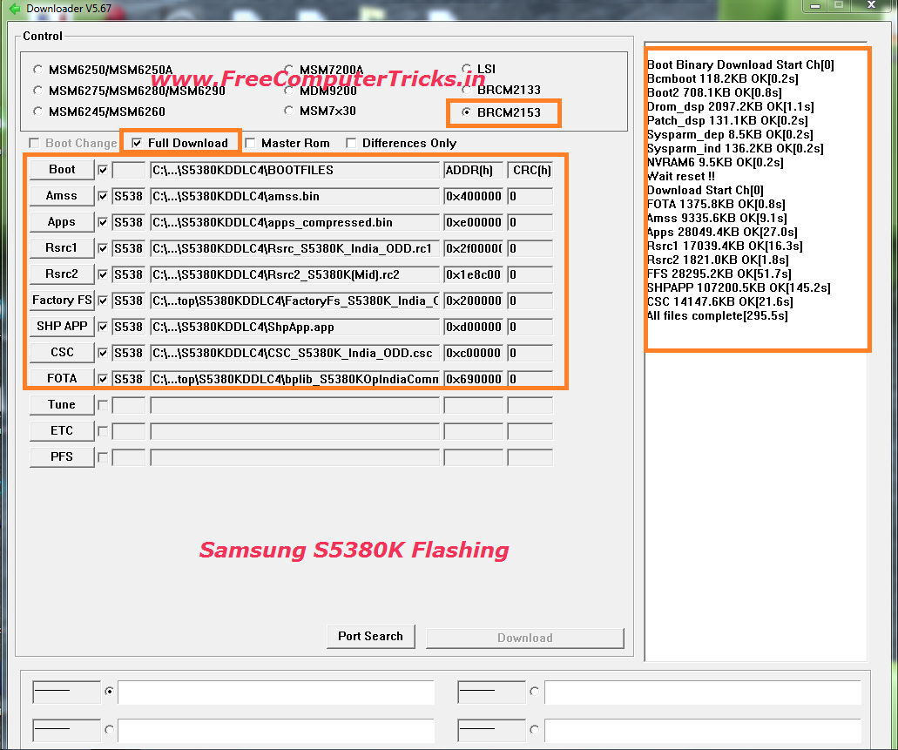
Task: Select the MSM7x30 radio button
Action: click(288, 111)
